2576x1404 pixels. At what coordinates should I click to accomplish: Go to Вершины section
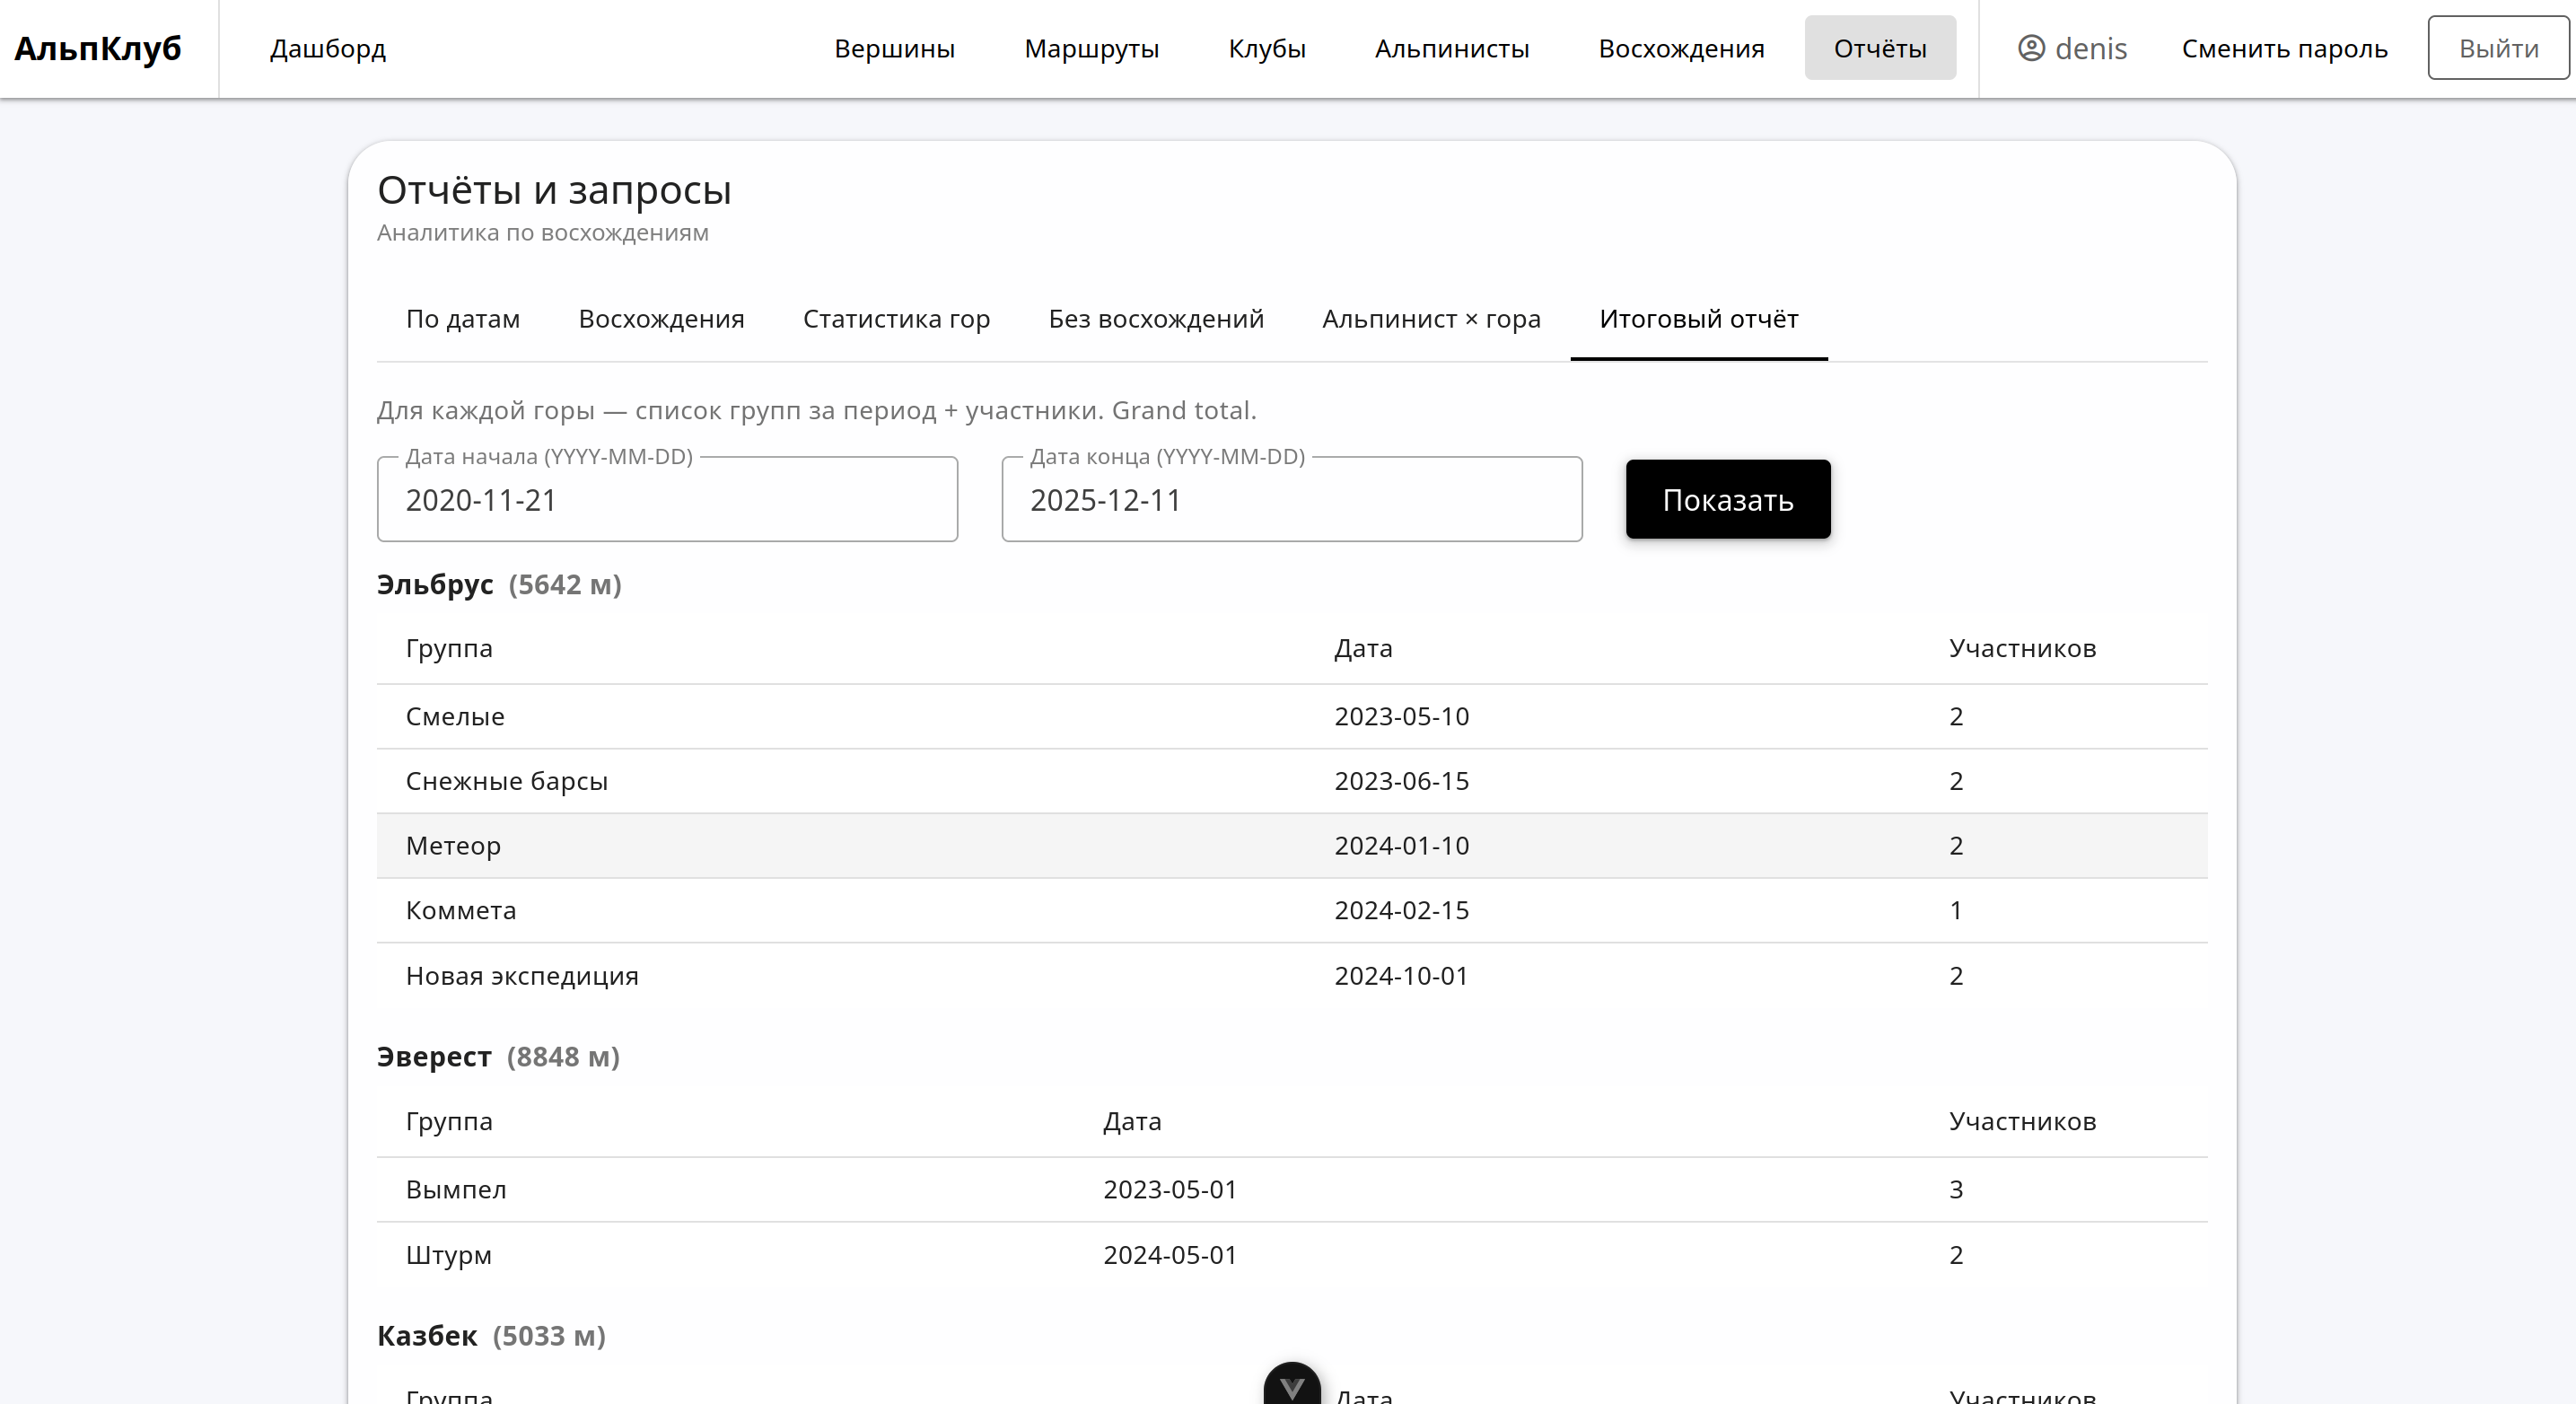point(894,48)
